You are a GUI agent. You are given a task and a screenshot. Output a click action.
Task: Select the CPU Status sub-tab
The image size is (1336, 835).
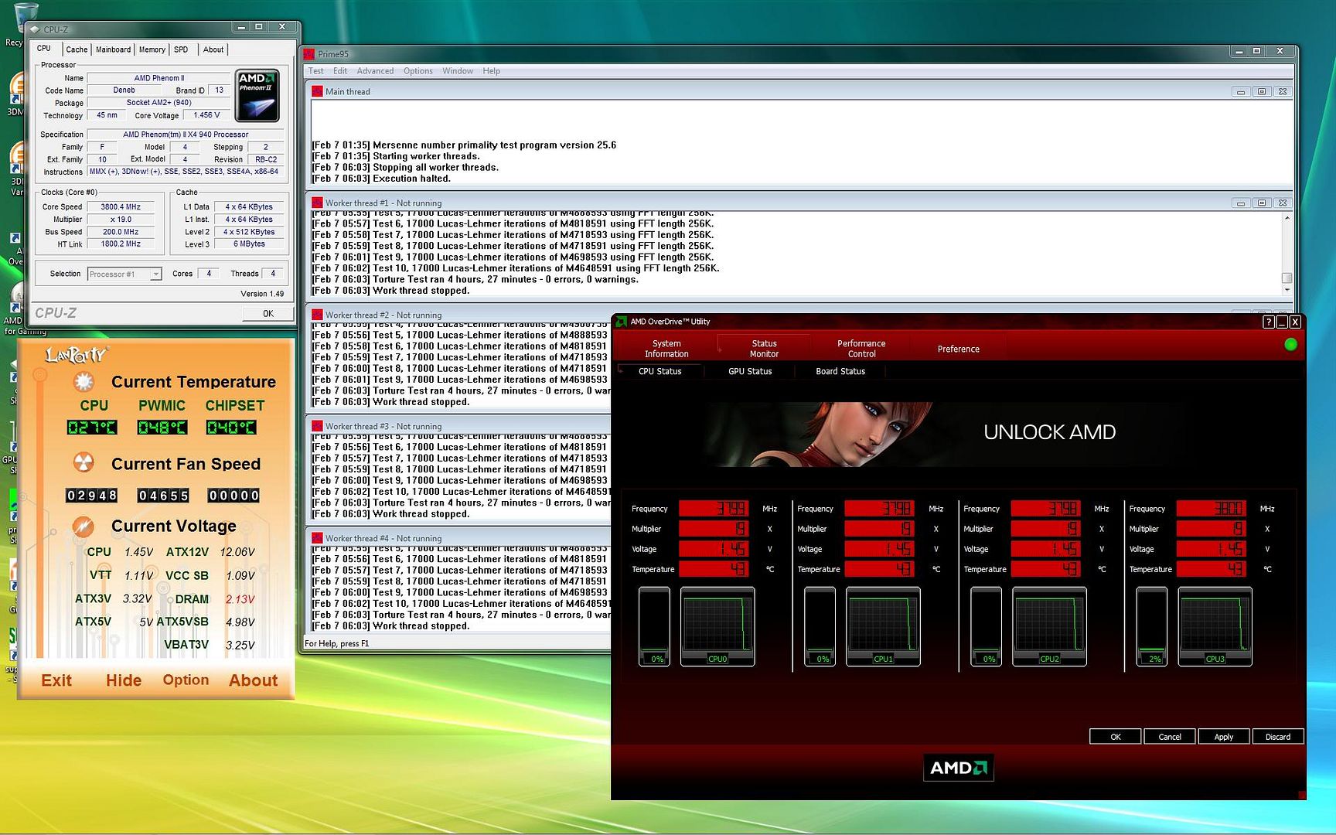click(x=660, y=371)
